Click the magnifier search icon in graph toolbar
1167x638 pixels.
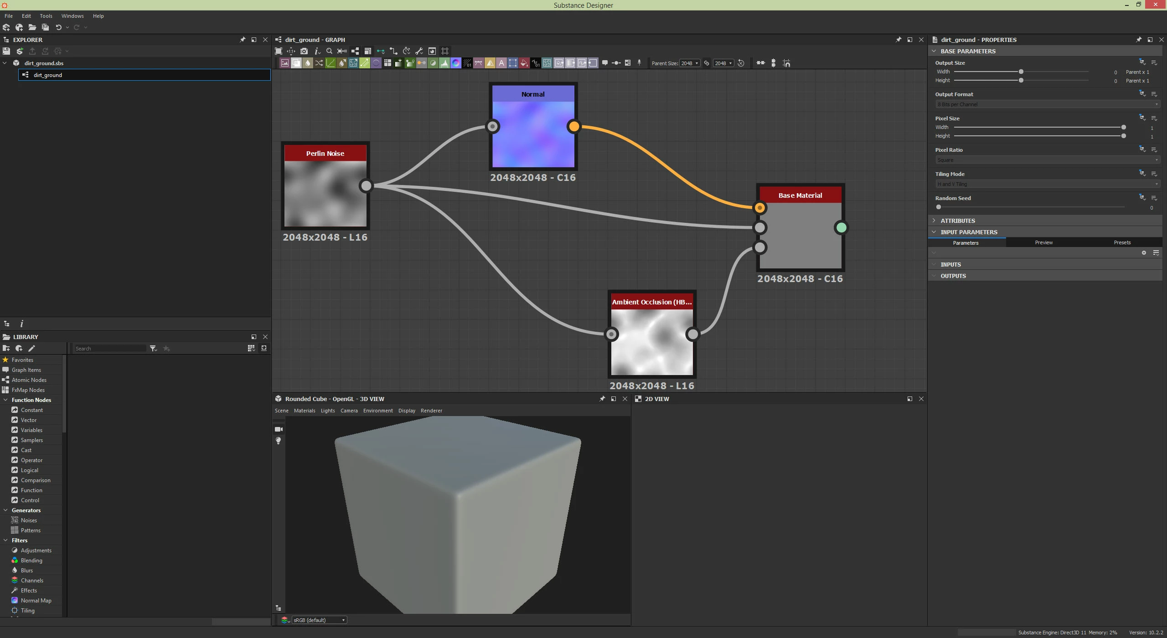click(329, 51)
